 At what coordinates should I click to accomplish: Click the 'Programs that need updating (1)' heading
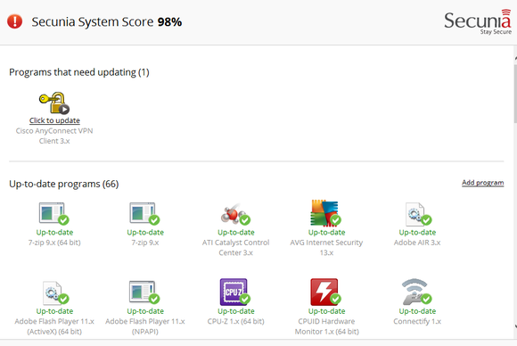pos(79,72)
